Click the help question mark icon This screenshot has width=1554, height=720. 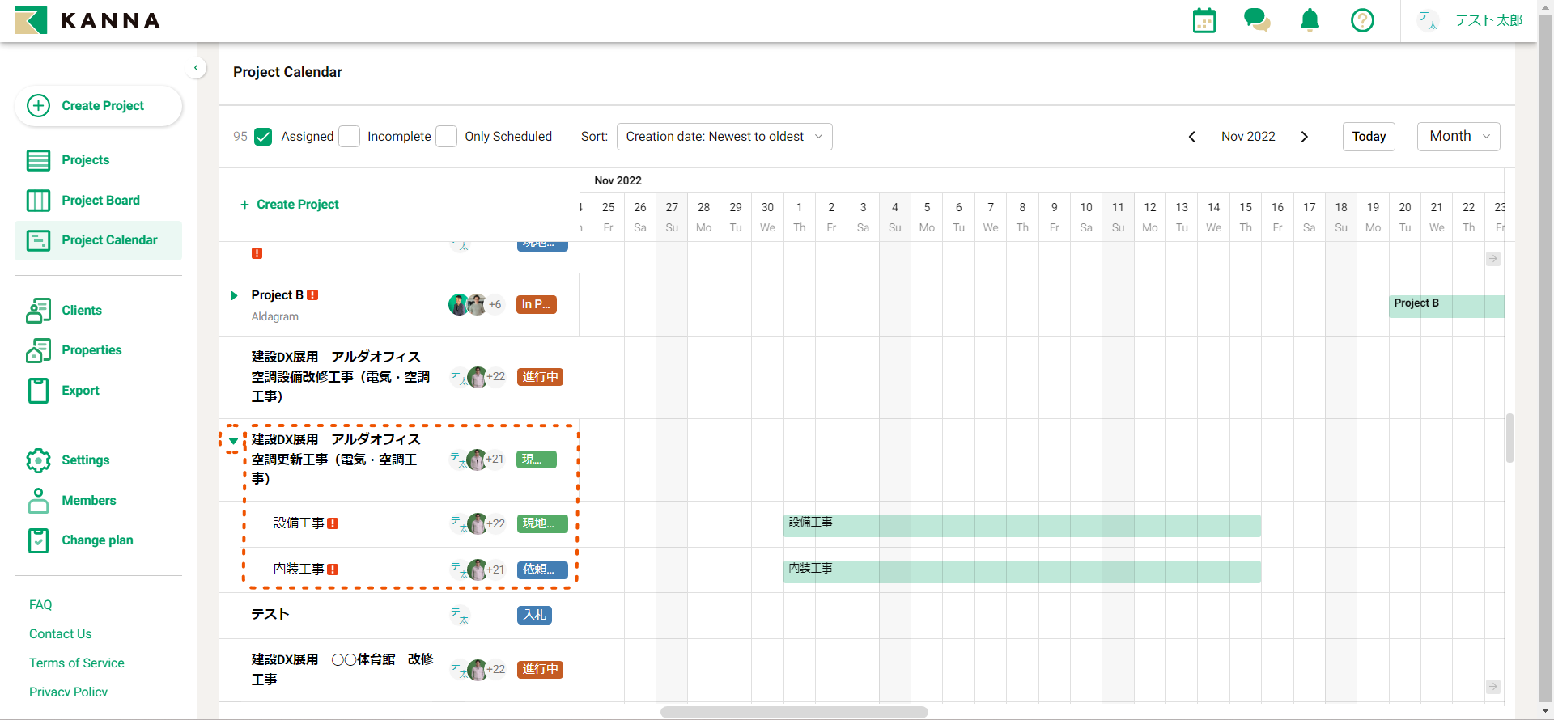tap(1362, 20)
